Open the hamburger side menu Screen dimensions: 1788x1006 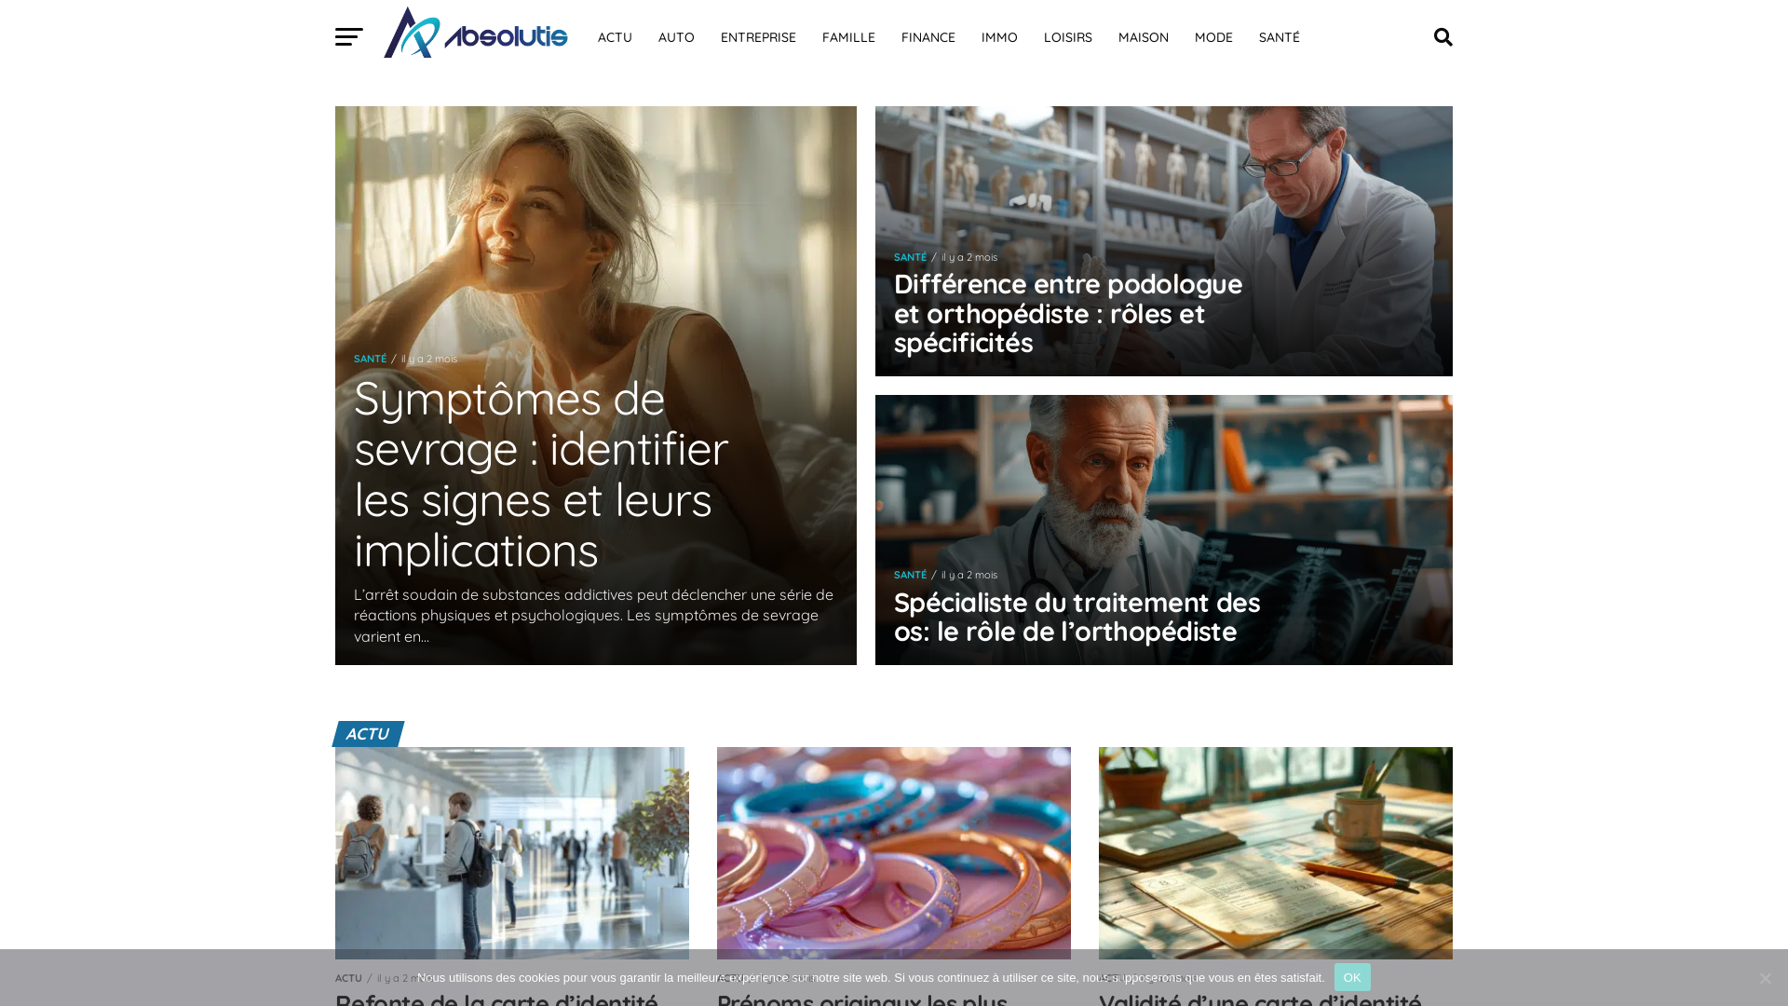click(x=349, y=37)
